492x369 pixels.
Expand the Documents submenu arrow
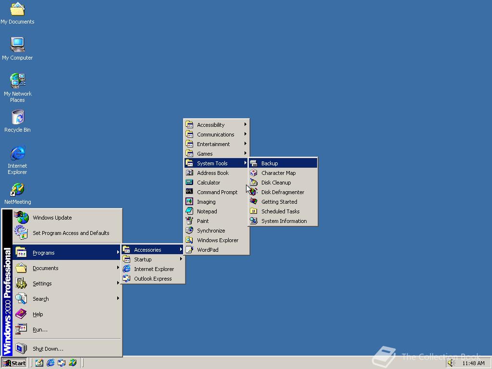[118, 268]
